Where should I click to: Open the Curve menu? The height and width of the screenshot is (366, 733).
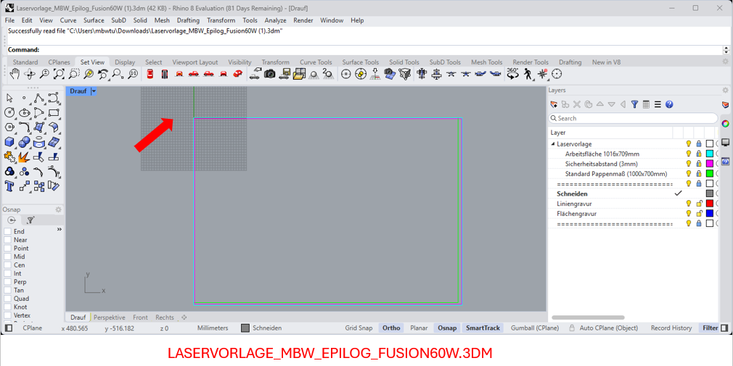pyautogui.click(x=68, y=20)
